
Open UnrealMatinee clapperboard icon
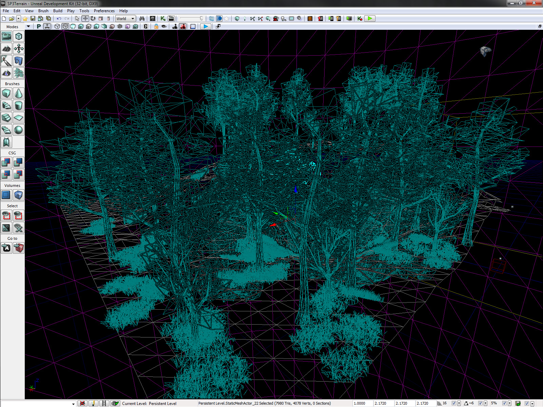pos(171,19)
